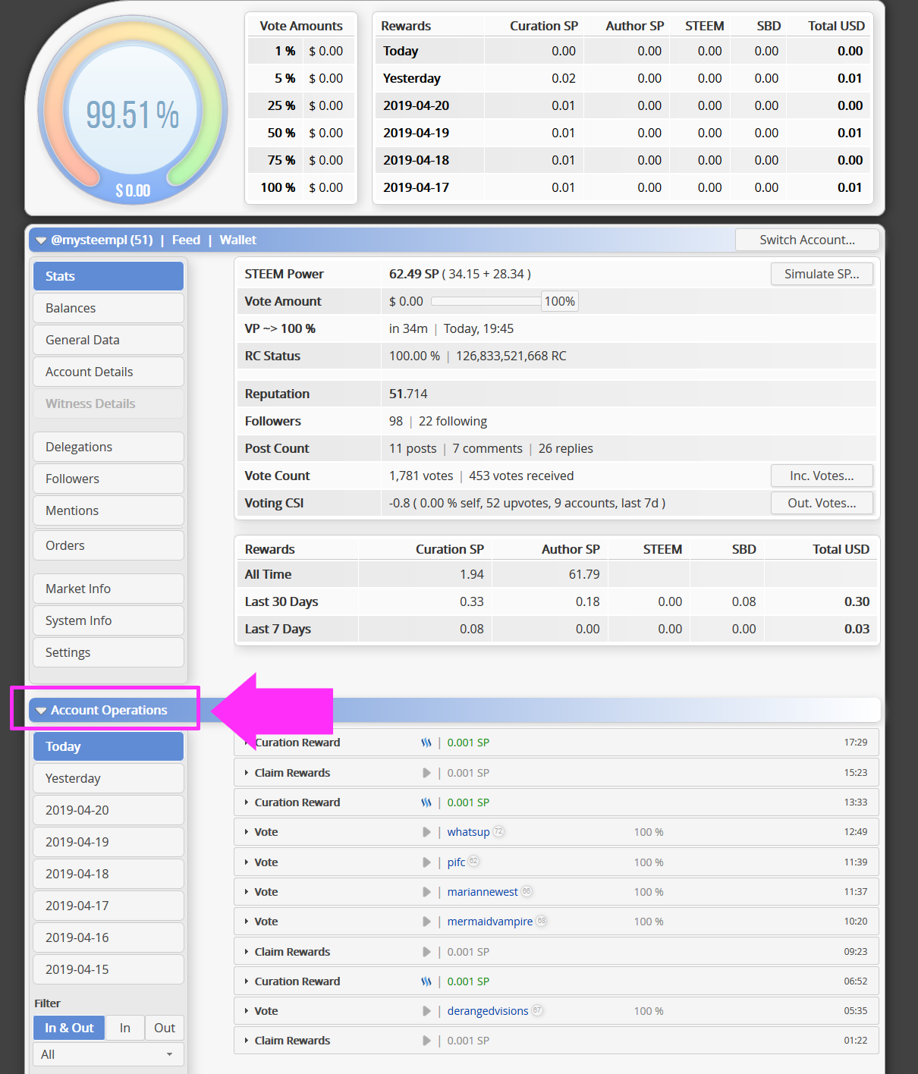Image resolution: width=918 pixels, height=1074 pixels.
Task: Click the Out. Votes... button
Action: [x=822, y=503]
